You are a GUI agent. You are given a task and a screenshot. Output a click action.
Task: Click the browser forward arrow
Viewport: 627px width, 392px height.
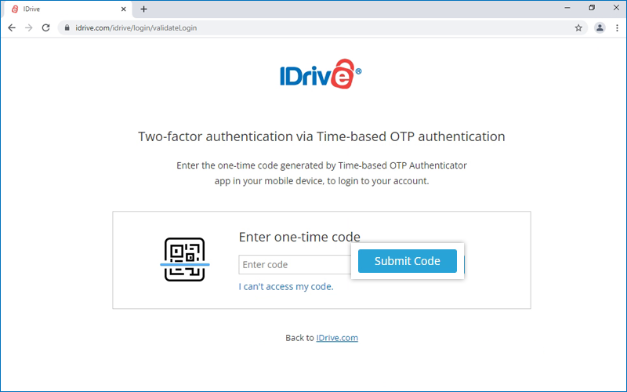pyautogui.click(x=29, y=27)
